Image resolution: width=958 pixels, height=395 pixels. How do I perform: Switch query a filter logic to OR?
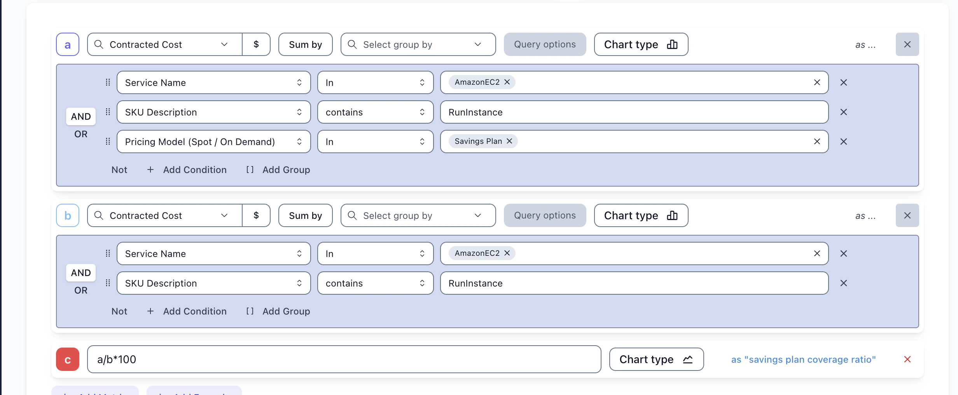(81, 134)
